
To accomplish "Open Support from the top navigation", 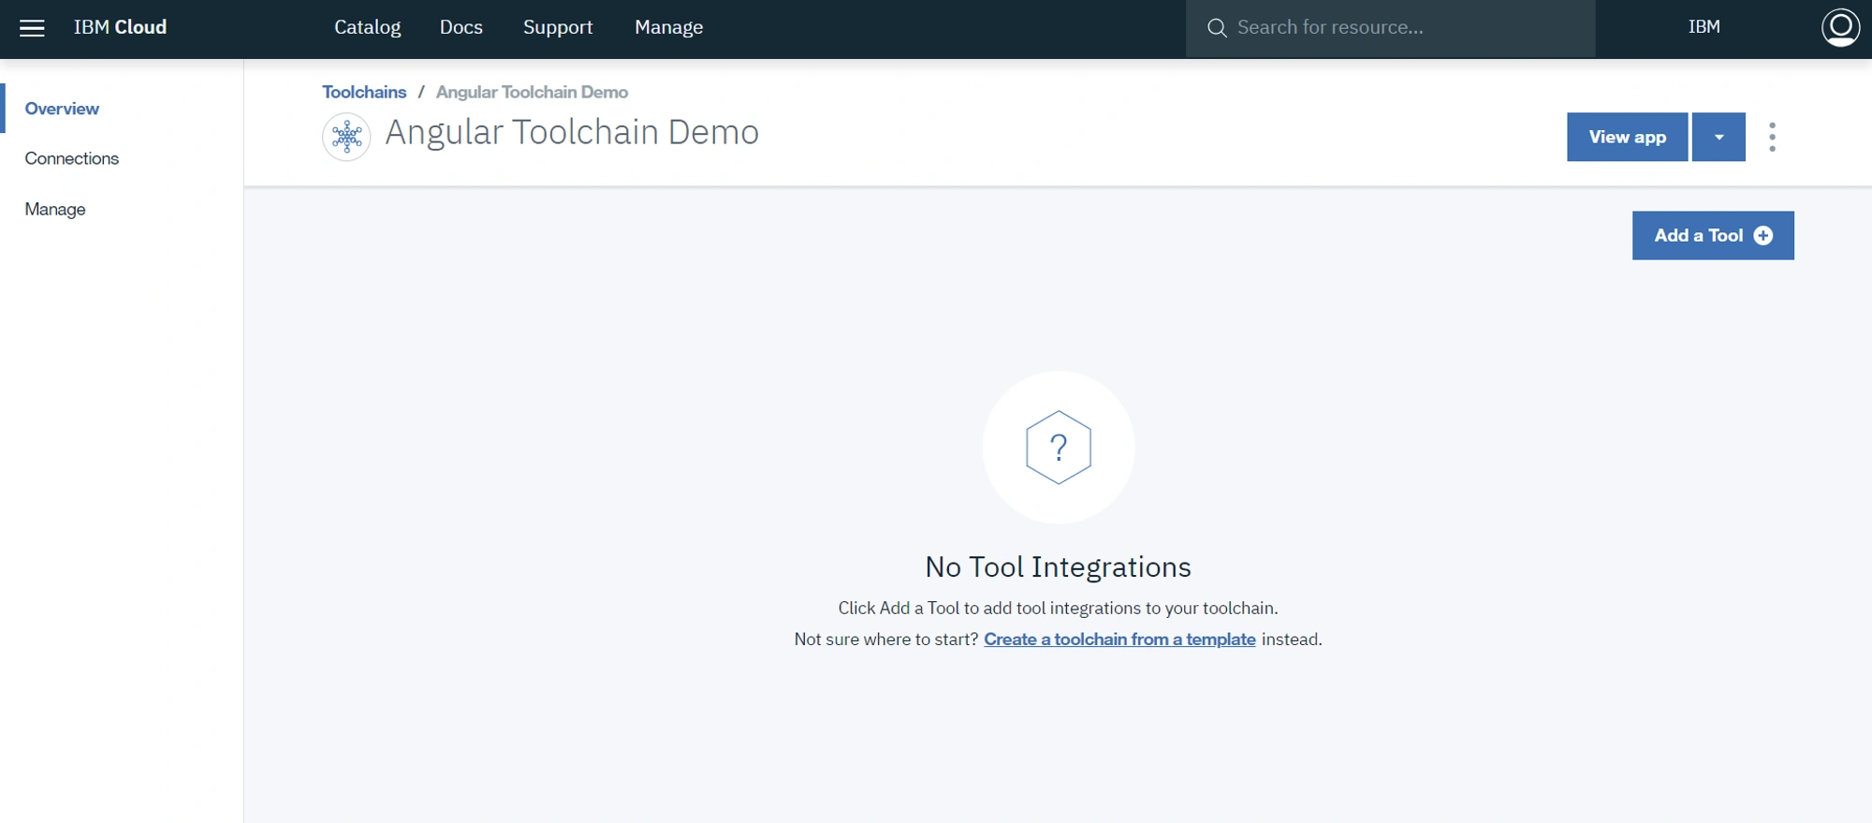I will [557, 27].
